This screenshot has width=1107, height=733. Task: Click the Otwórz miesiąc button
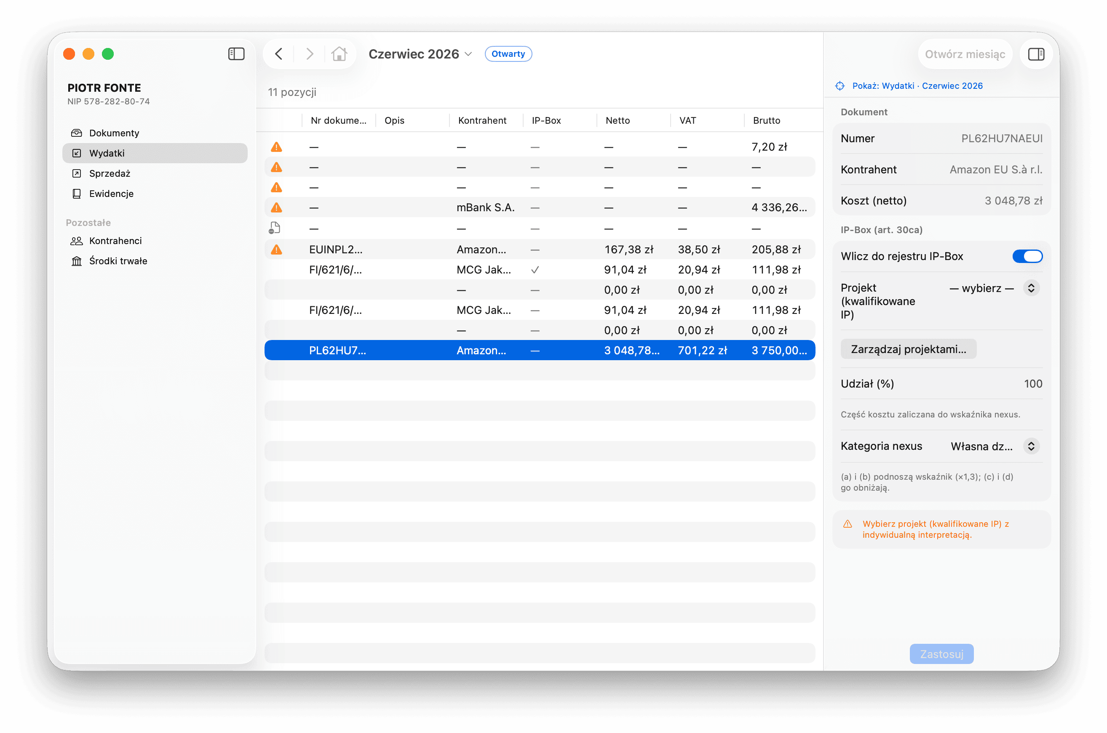point(964,54)
